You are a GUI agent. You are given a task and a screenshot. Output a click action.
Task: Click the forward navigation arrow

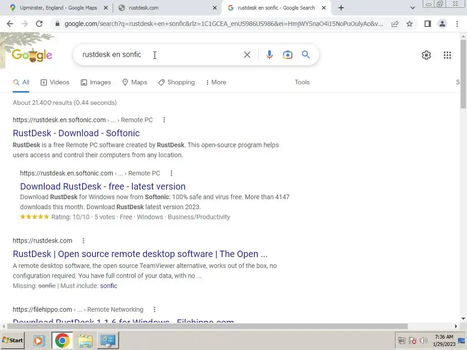[25, 24]
